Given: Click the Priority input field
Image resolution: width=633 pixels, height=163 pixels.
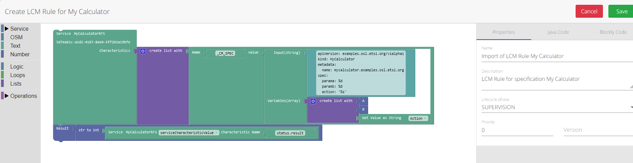Looking at the screenshot, I should pyautogui.click(x=517, y=130).
